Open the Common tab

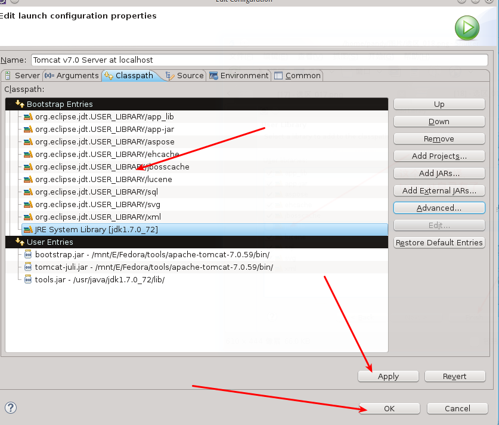(x=297, y=75)
